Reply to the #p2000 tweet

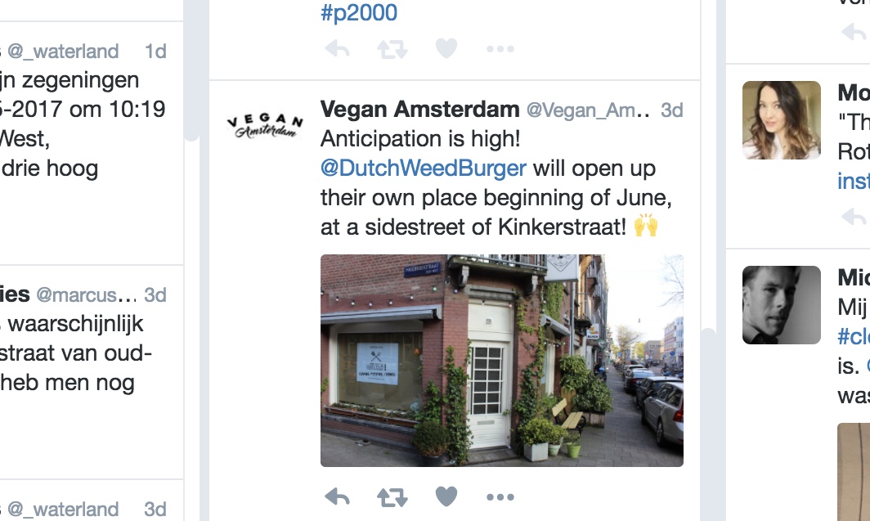coord(338,49)
